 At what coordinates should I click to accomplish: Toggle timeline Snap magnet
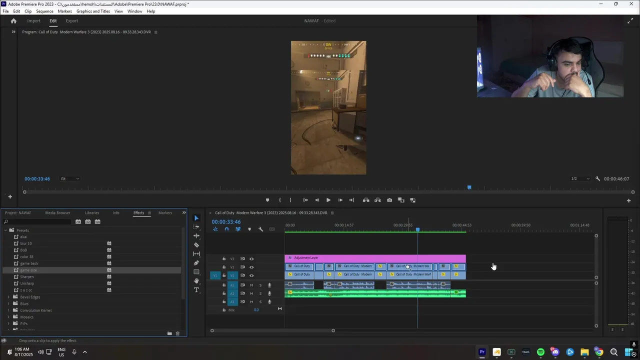pyautogui.click(x=226, y=229)
